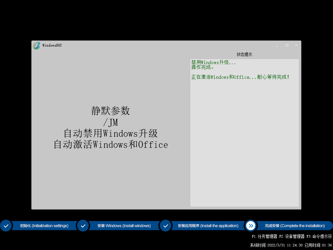The height and width of the screenshot is (250, 333).
Task: Click the 静默参数 heading text
Action: (x=111, y=111)
